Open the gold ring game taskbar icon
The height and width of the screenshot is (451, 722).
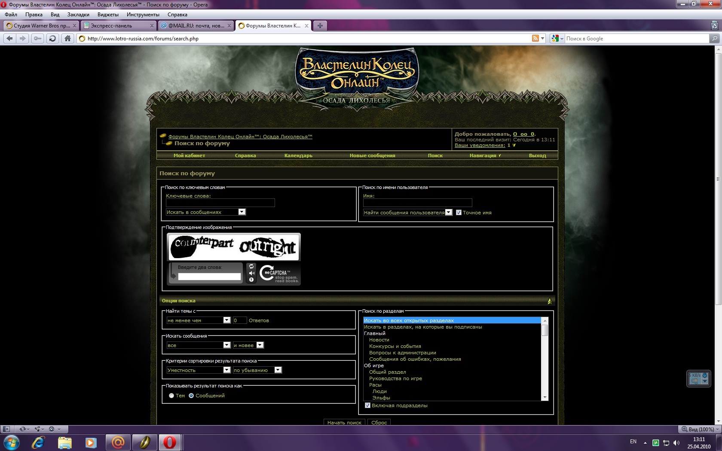[x=144, y=442]
